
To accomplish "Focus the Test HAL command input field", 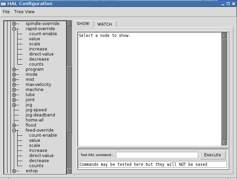I will [x=157, y=155].
